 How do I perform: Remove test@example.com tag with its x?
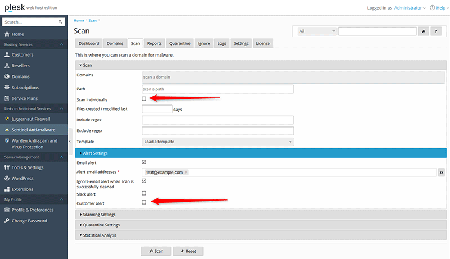coord(186,172)
